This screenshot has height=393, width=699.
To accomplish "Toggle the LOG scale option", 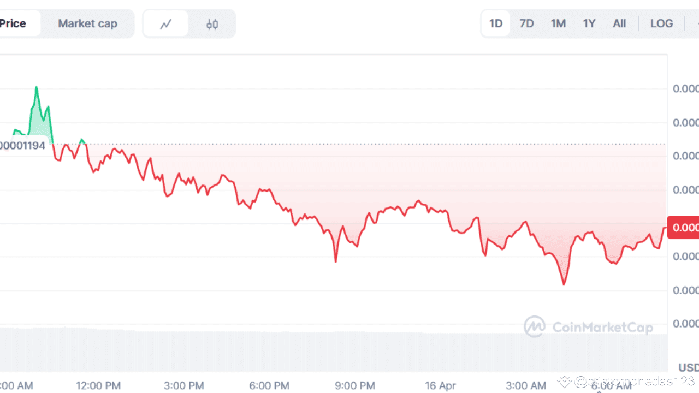I will pos(661,23).
